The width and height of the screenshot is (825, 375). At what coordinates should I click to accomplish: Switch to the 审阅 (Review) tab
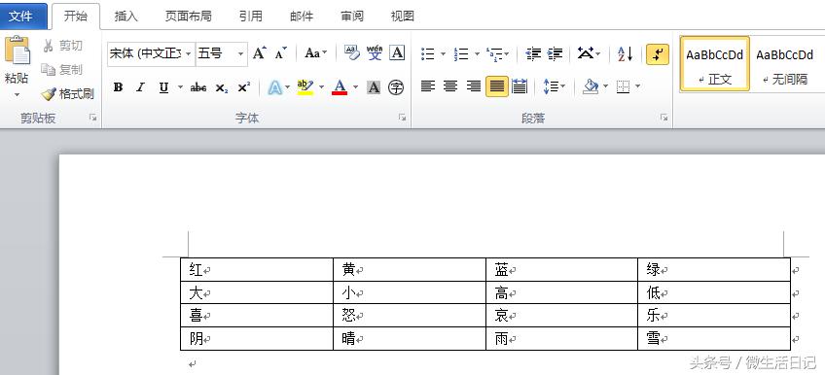[x=352, y=17]
